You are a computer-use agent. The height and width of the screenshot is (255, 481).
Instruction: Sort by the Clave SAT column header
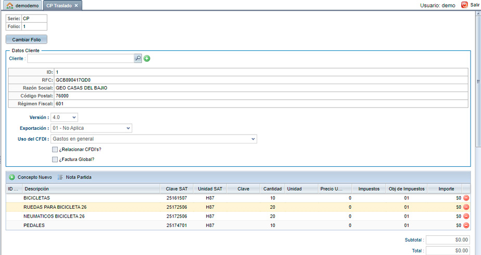click(176, 189)
